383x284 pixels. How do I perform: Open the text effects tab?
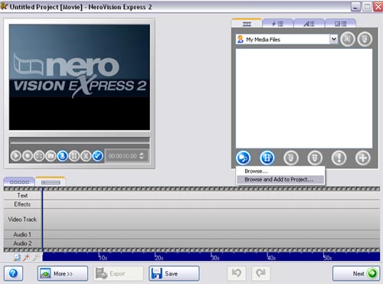[x=309, y=24]
